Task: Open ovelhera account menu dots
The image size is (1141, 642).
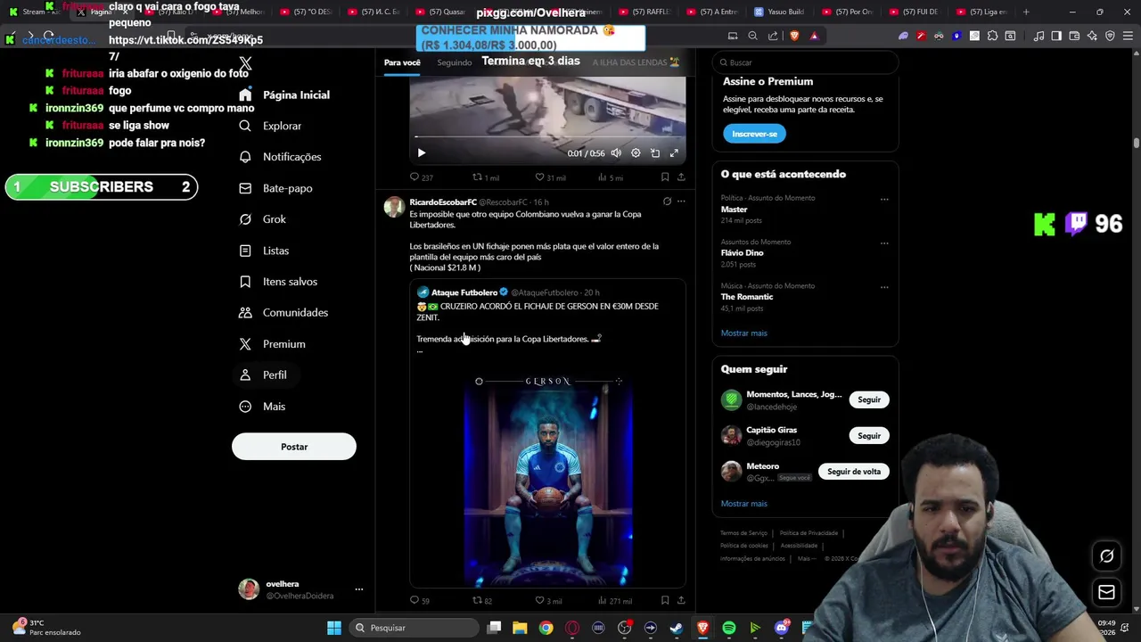Action: [x=359, y=589]
